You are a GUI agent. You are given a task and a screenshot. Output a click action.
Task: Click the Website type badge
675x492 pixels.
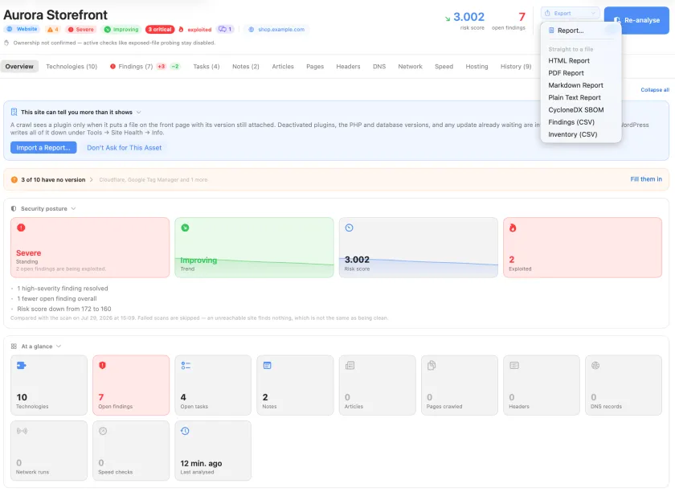tap(22, 29)
